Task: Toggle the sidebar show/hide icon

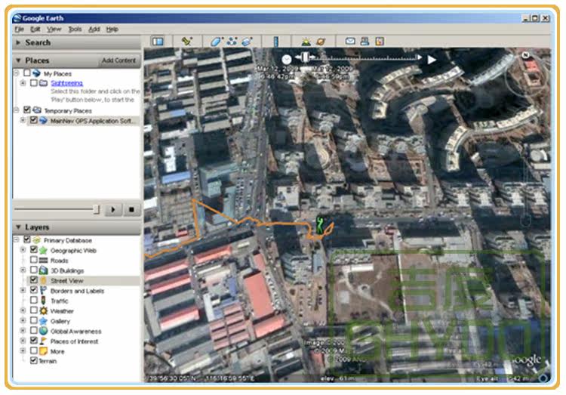Action: pyautogui.click(x=158, y=42)
